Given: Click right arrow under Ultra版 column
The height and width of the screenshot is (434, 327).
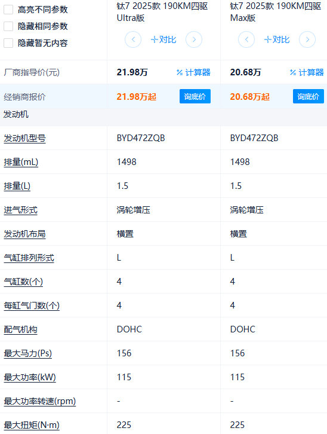Looking at the screenshot, I should [194, 39].
